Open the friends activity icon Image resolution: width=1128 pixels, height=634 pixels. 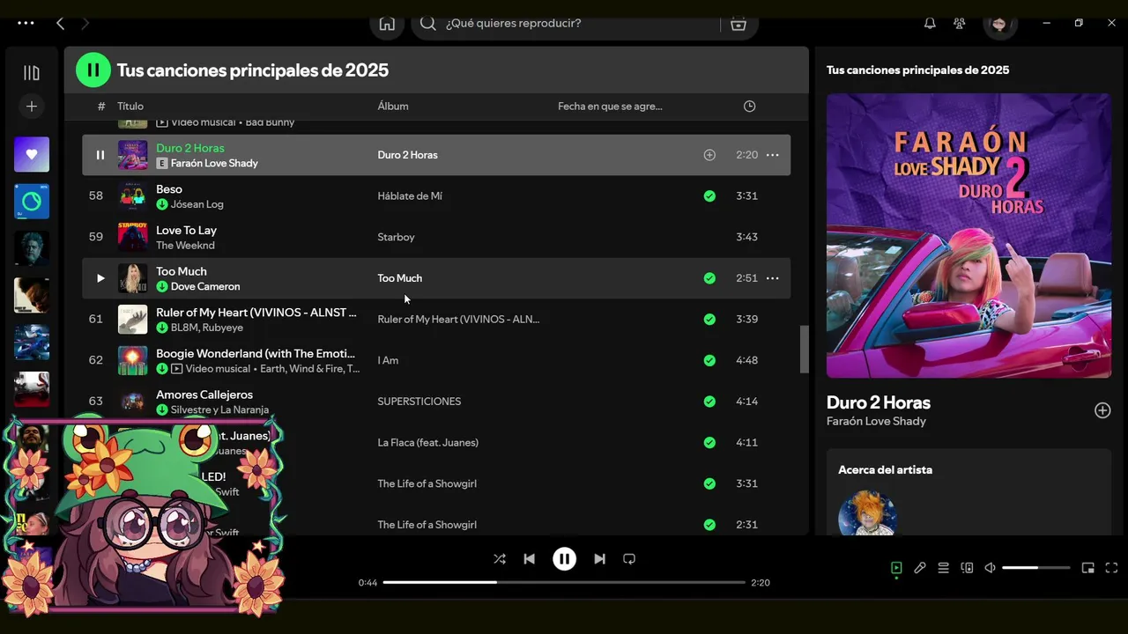[x=960, y=24]
